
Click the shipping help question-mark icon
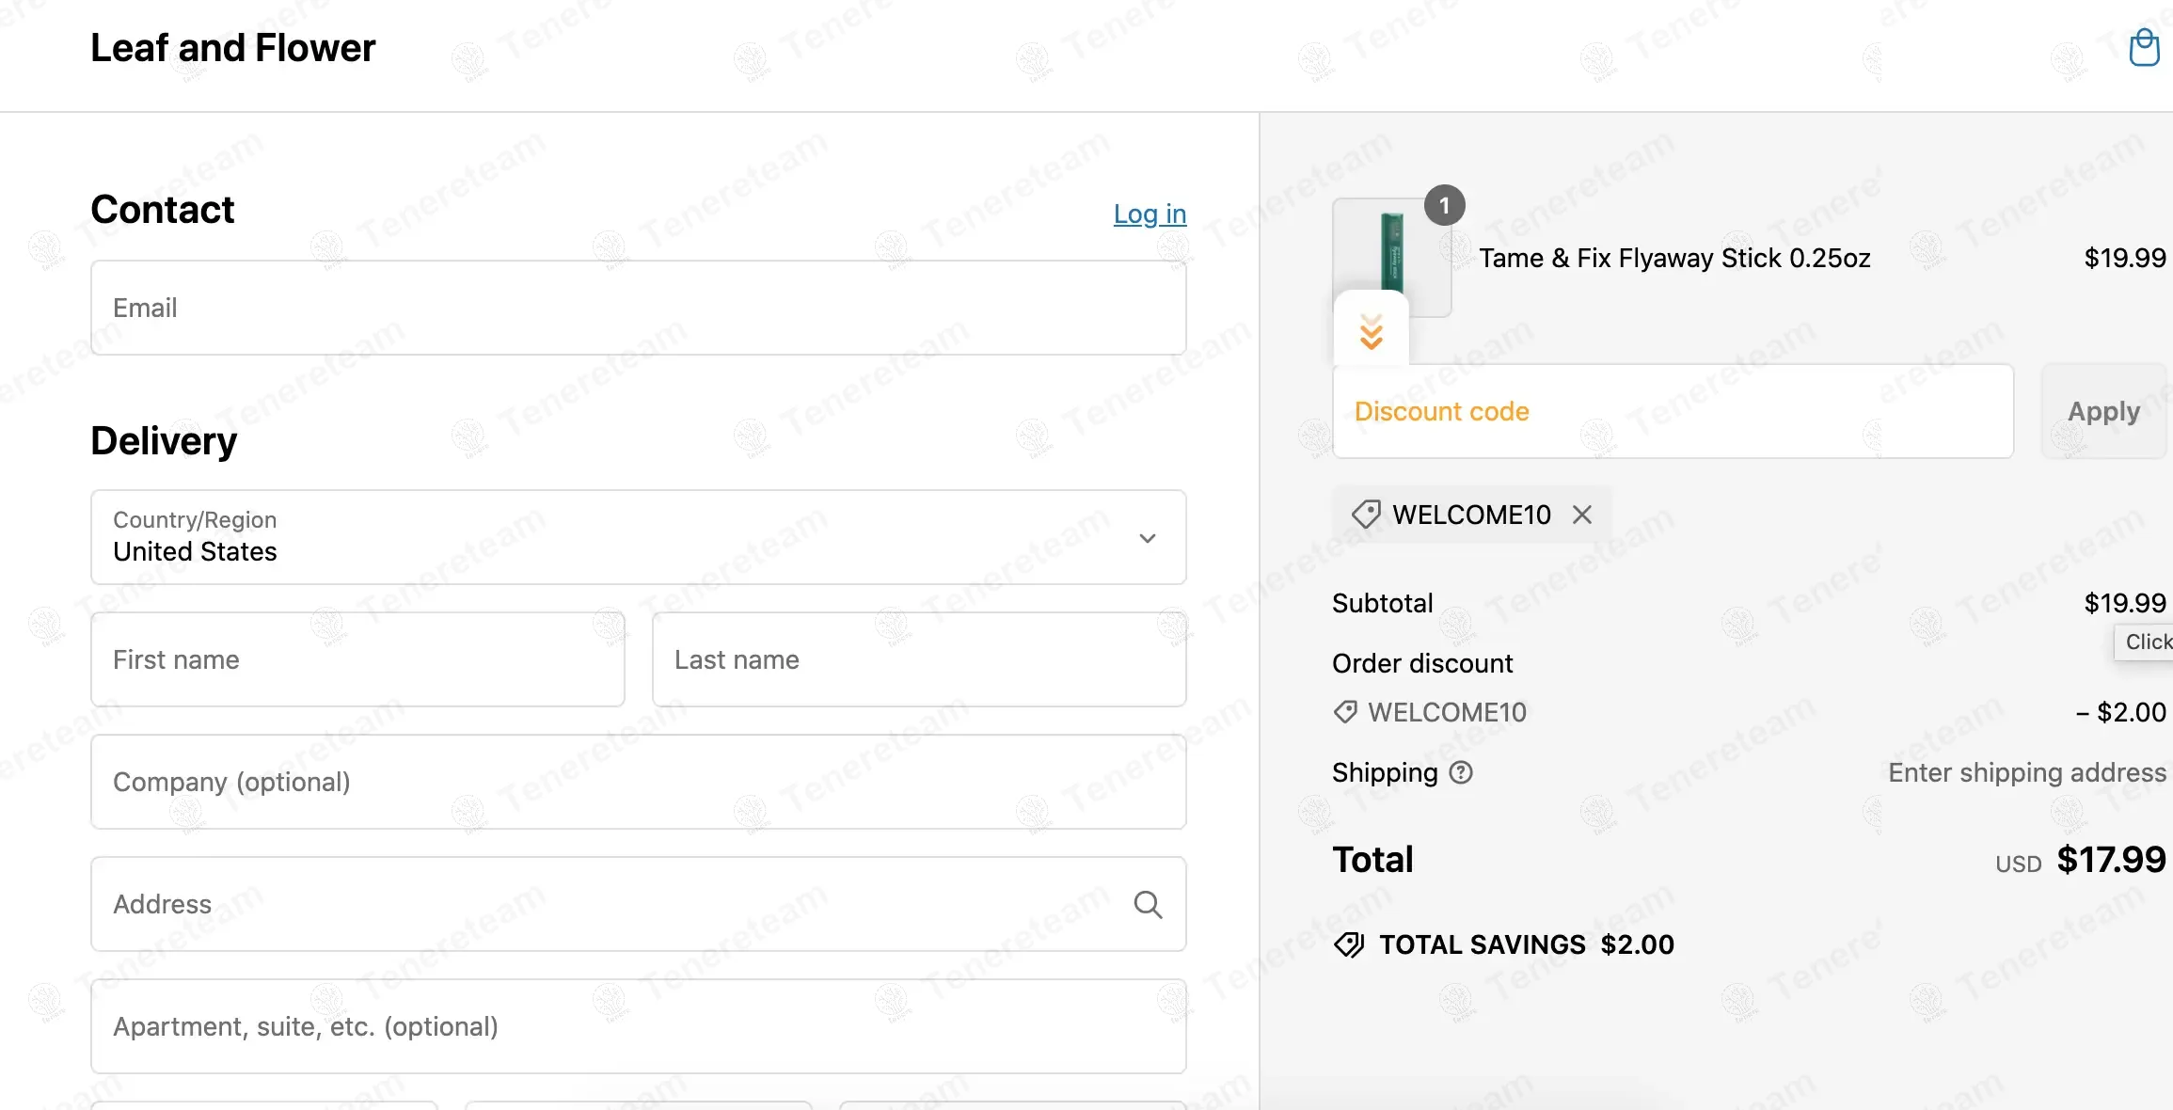pos(1461,772)
